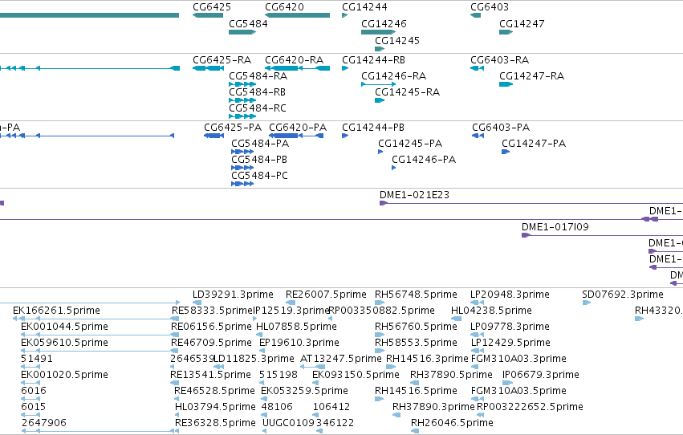Select the HL04238.5prime EST label
This screenshot has height=435, width=683.
pyautogui.click(x=491, y=311)
